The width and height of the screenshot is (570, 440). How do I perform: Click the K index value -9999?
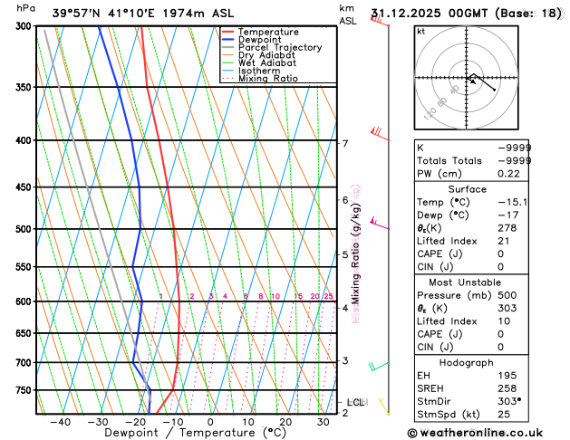(515, 148)
